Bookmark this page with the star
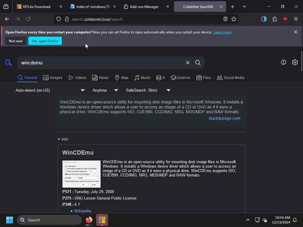 pos(234,19)
